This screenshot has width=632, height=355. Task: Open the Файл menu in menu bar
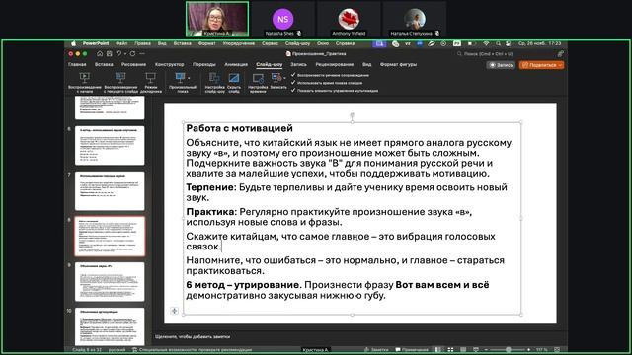pos(121,43)
